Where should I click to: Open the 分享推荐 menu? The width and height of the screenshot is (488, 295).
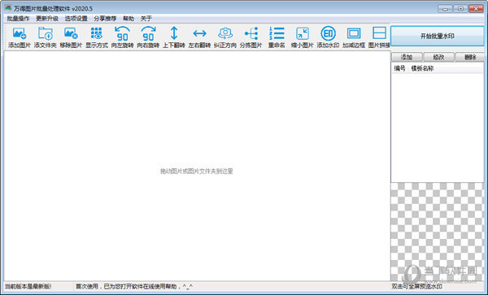105,19
